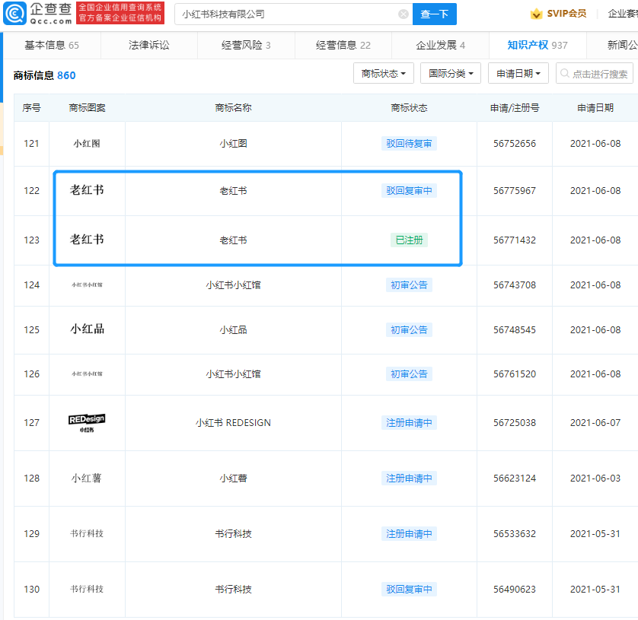Image resolution: width=638 pixels, height=620 pixels.
Task: Open the 申请日期 filter dropdown
Action: point(518,72)
